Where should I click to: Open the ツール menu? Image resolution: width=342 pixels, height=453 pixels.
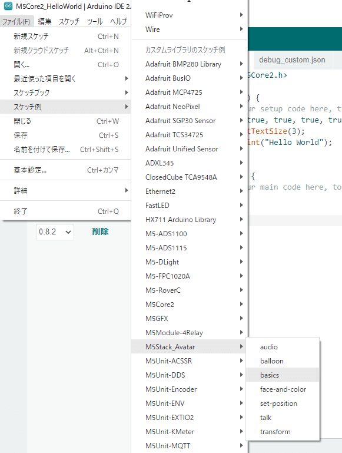click(95, 21)
